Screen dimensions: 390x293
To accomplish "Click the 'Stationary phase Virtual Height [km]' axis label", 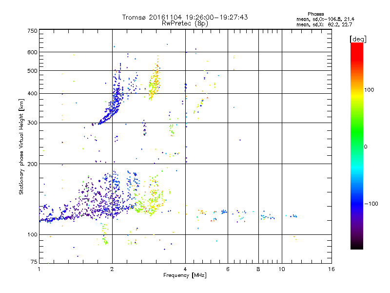I will [x=21, y=146].
